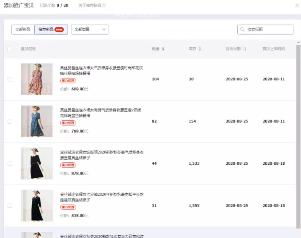Screen dimensions: 301x238
Task: Click the sales value 104
Action: click(x=155, y=79)
